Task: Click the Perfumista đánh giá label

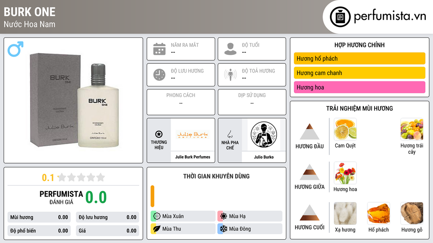Action: click(x=61, y=197)
